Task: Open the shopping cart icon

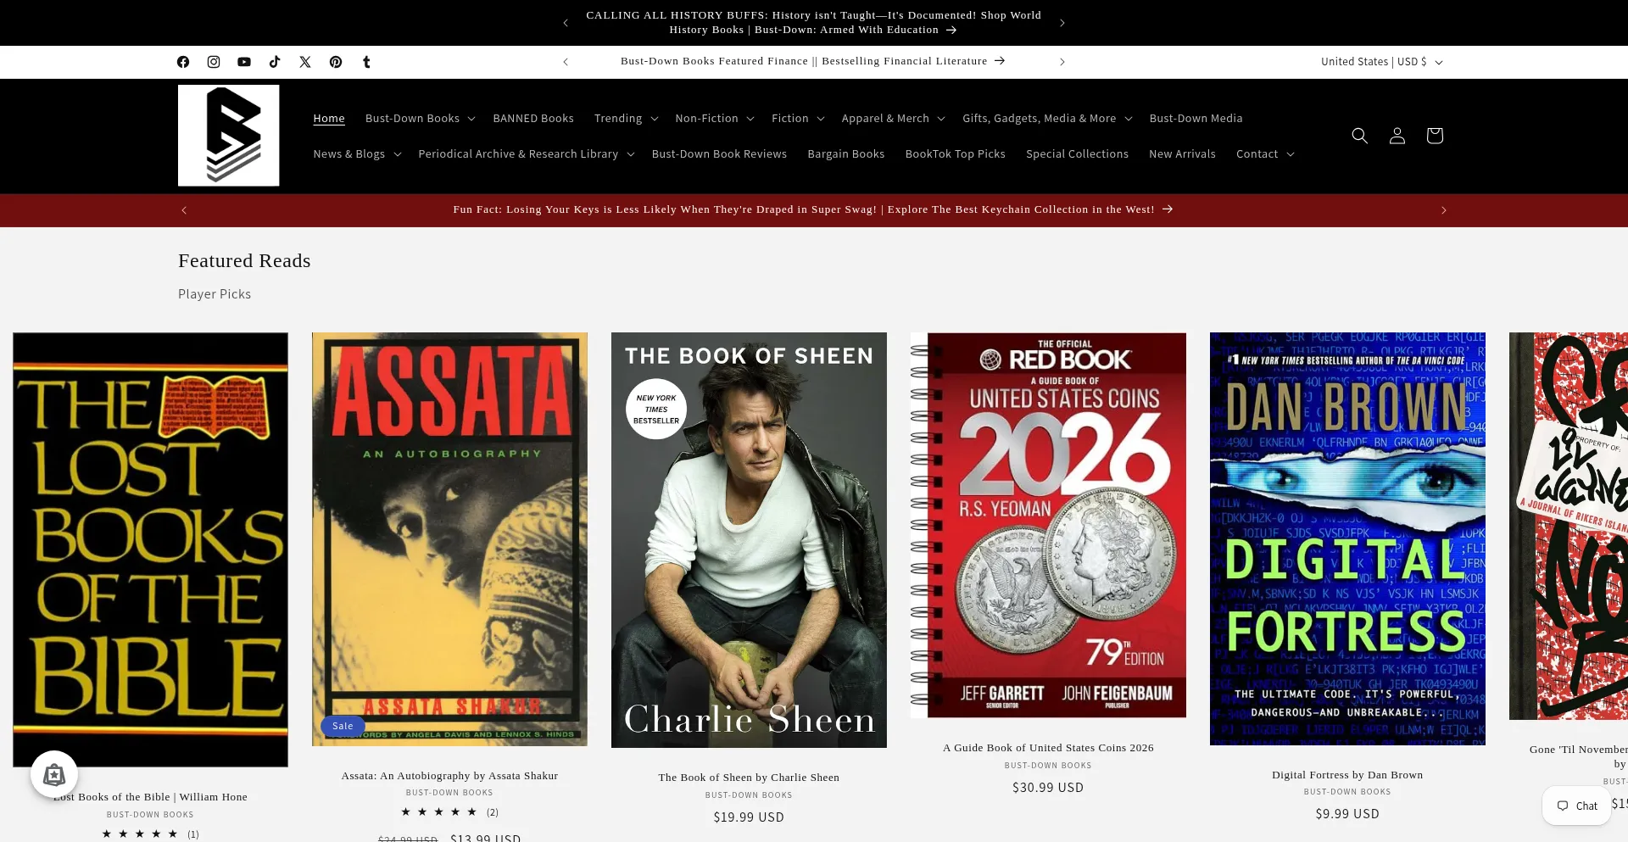Action: pos(1435,136)
